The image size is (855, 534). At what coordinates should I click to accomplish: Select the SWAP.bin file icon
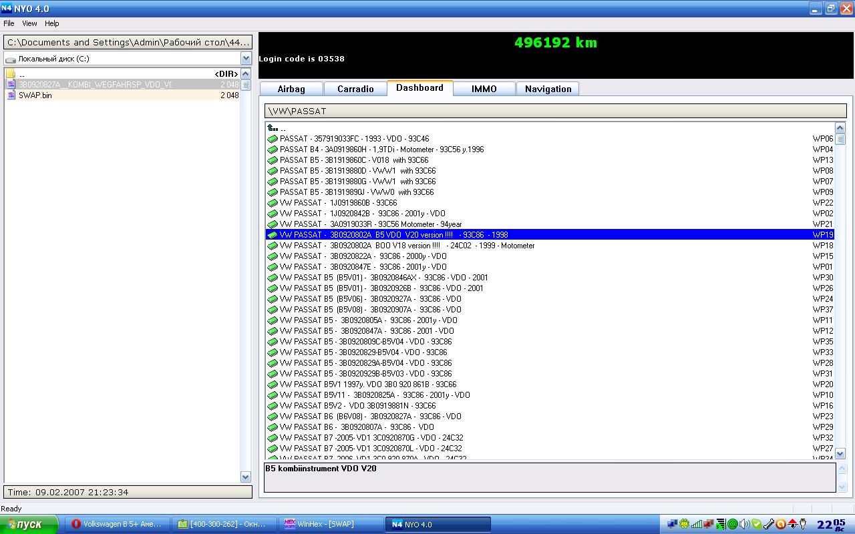pos(11,95)
